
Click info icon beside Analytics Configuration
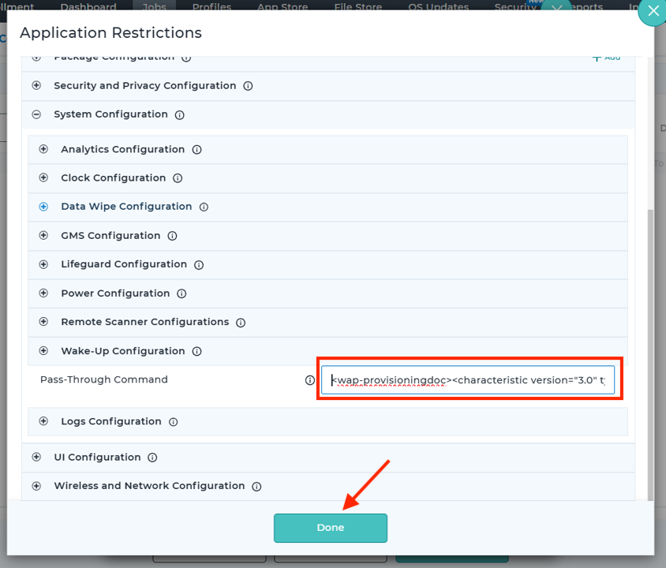pyautogui.click(x=196, y=150)
